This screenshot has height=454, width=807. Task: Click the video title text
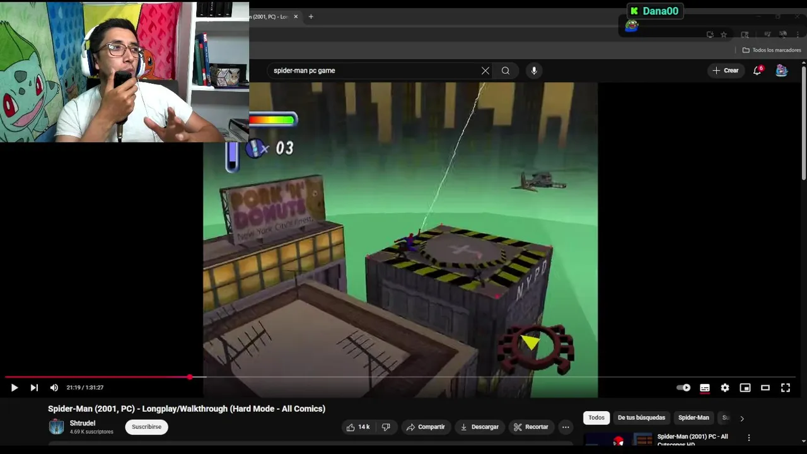tap(187, 409)
